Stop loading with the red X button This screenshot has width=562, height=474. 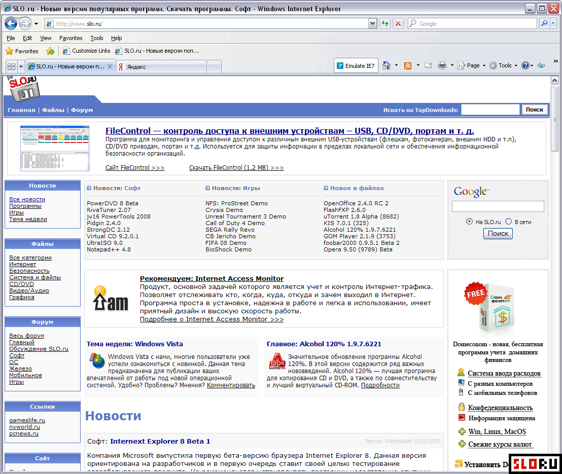point(398,24)
